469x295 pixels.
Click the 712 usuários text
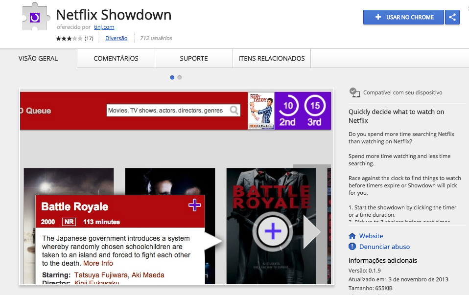click(156, 38)
